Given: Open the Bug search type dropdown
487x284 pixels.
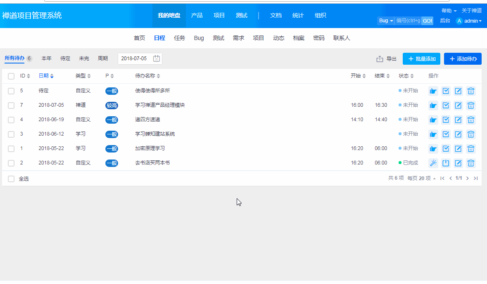Looking at the screenshot, I should (385, 21).
